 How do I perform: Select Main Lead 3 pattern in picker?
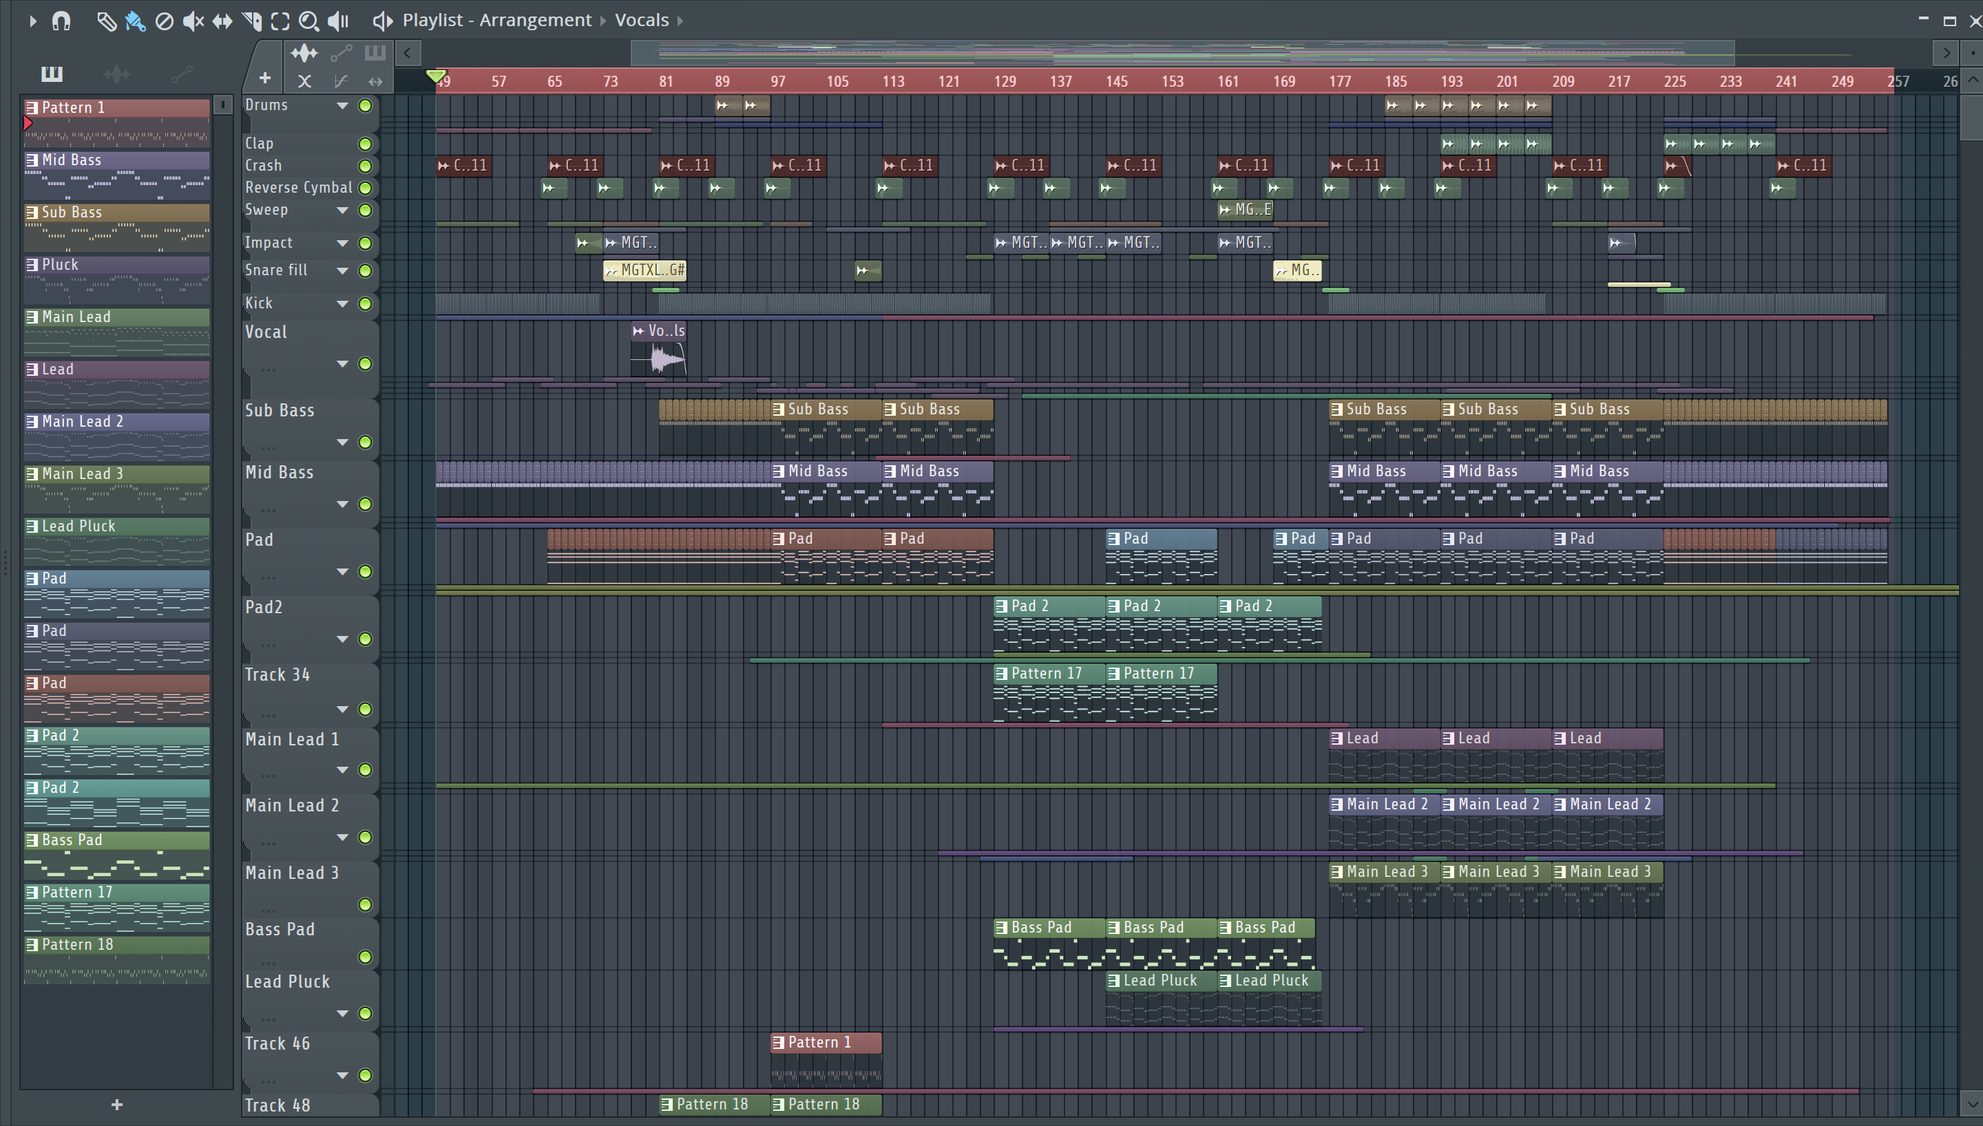coord(117,489)
